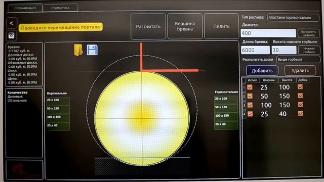
Task: Toggle Испол. checkbox for row 100 x 150
Action: coord(250,105)
